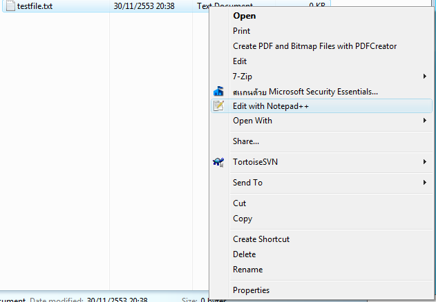Click the TortoiseSVN icon
Viewport: 436px width, 302px height.
(x=218, y=162)
